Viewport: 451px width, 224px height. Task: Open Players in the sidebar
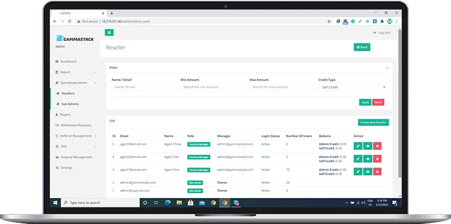(65, 114)
